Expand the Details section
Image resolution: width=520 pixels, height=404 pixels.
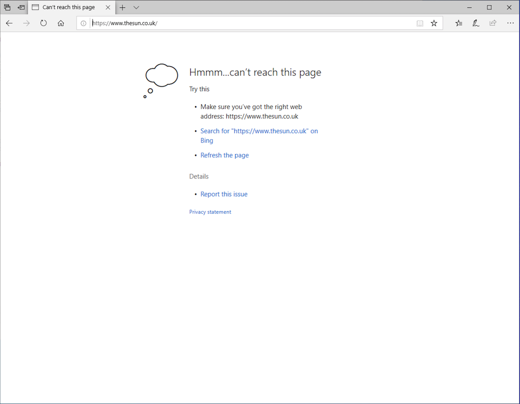(199, 177)
